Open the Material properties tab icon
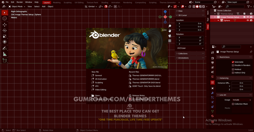Image resolution: width=254 pixels, height=132 pixels. click(213, 116)
